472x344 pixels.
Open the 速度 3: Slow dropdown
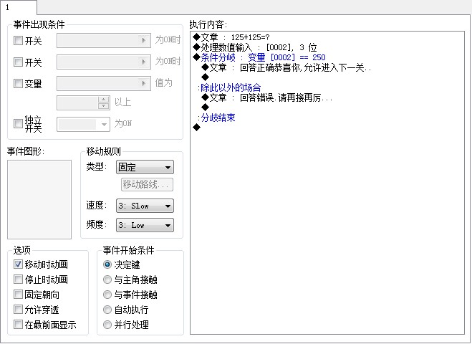[145, 206]
